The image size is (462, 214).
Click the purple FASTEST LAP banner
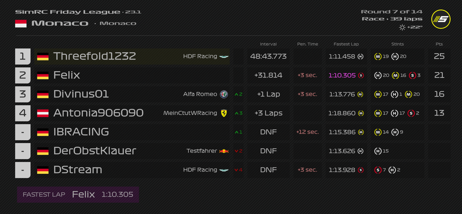[78, 195]
